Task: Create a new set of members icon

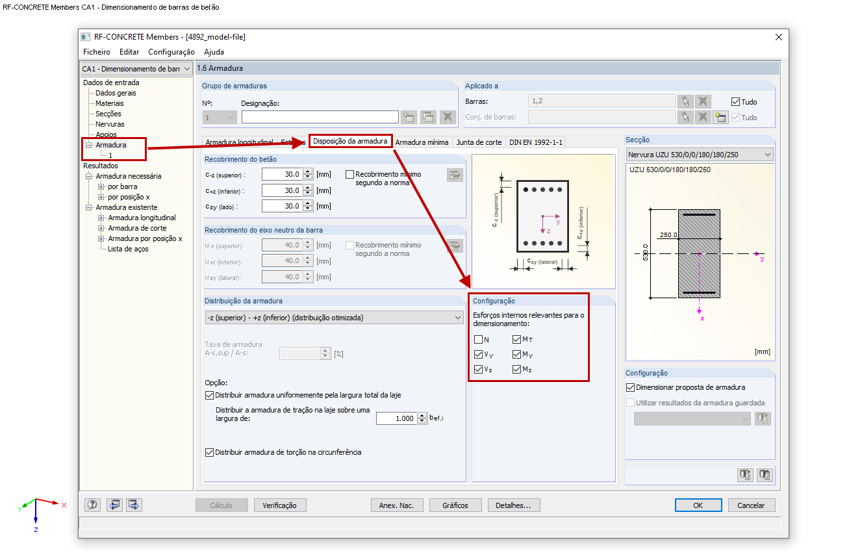Action: coord(720,118)
